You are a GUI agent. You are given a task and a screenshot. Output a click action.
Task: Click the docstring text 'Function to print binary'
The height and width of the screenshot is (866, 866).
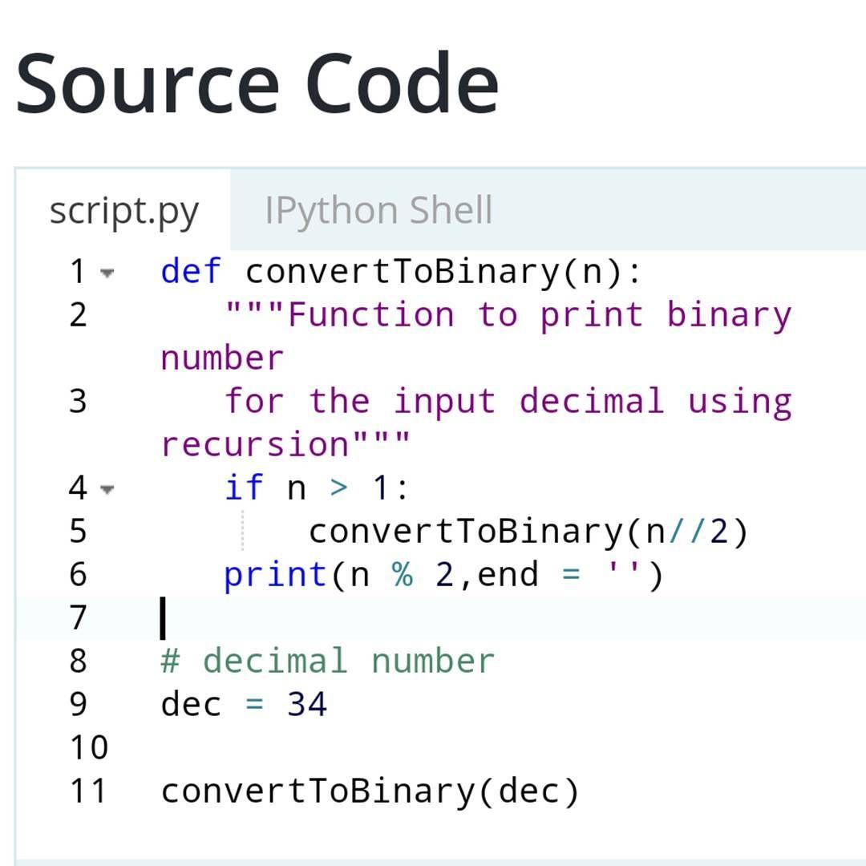click(539, 315)
